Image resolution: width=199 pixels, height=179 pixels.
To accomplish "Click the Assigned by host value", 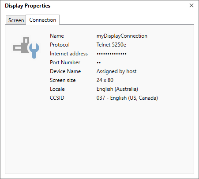I will (116, 71).
